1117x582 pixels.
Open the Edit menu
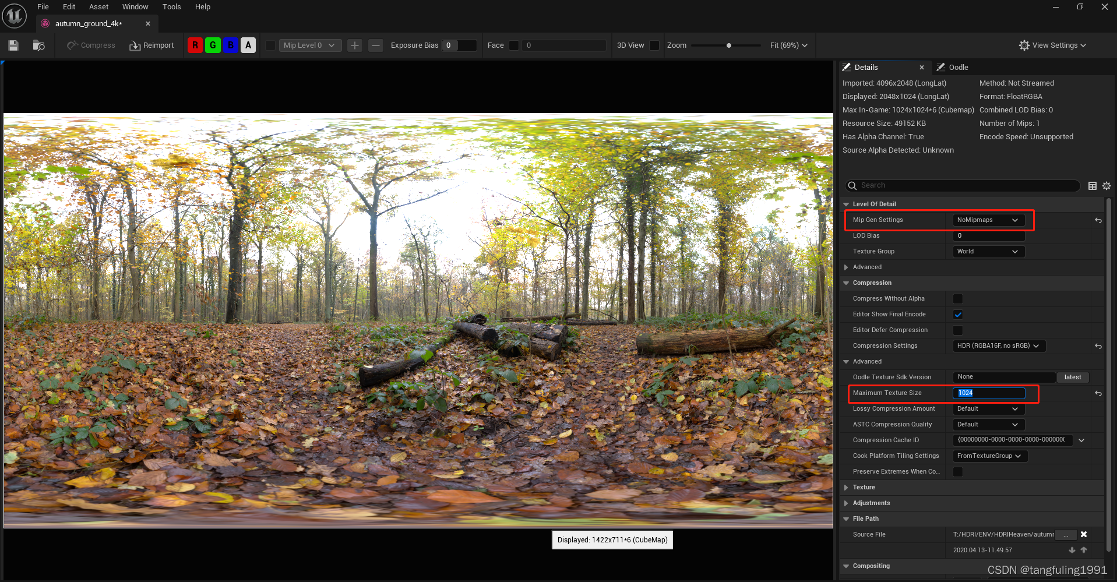click(x=69, y=7)
